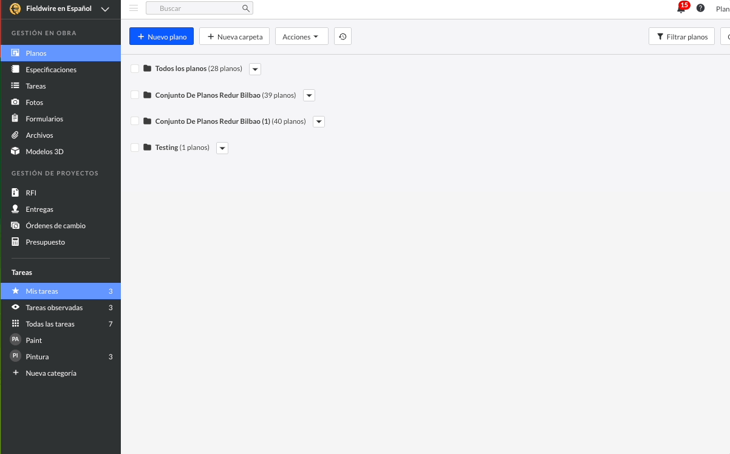Check the Testing folder checkbox
Image resolution: width=730 pixels, height=454 pixels.
coord(135,147)
